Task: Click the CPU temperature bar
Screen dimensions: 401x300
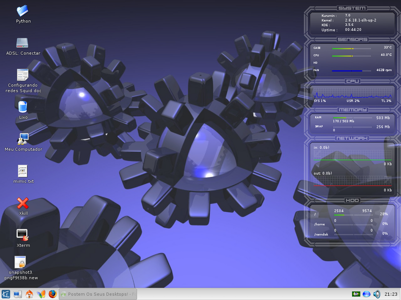Action: (351, 56)
